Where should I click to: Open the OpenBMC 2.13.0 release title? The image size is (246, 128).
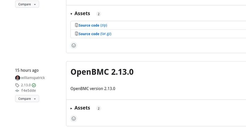[x=102, y=72]
